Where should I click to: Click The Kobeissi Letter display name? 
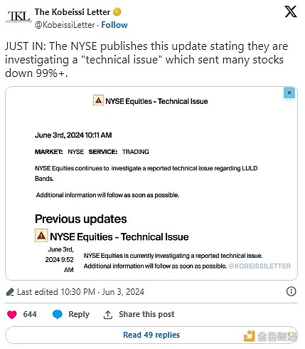click(x=73, y=12)
